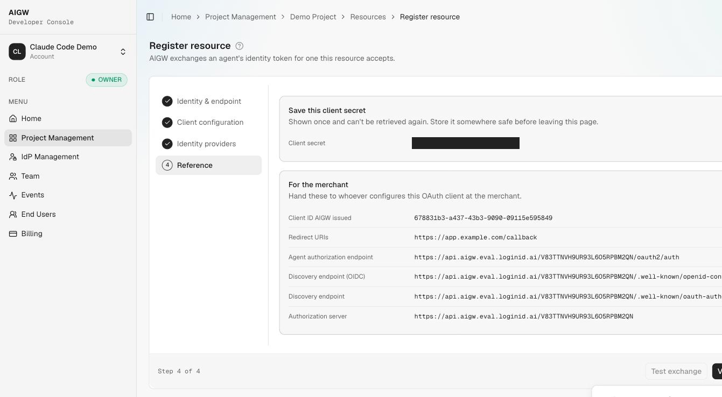Click the redacted client secret value
This screenshot has height=397, width=722.
[x=466, y=143]
